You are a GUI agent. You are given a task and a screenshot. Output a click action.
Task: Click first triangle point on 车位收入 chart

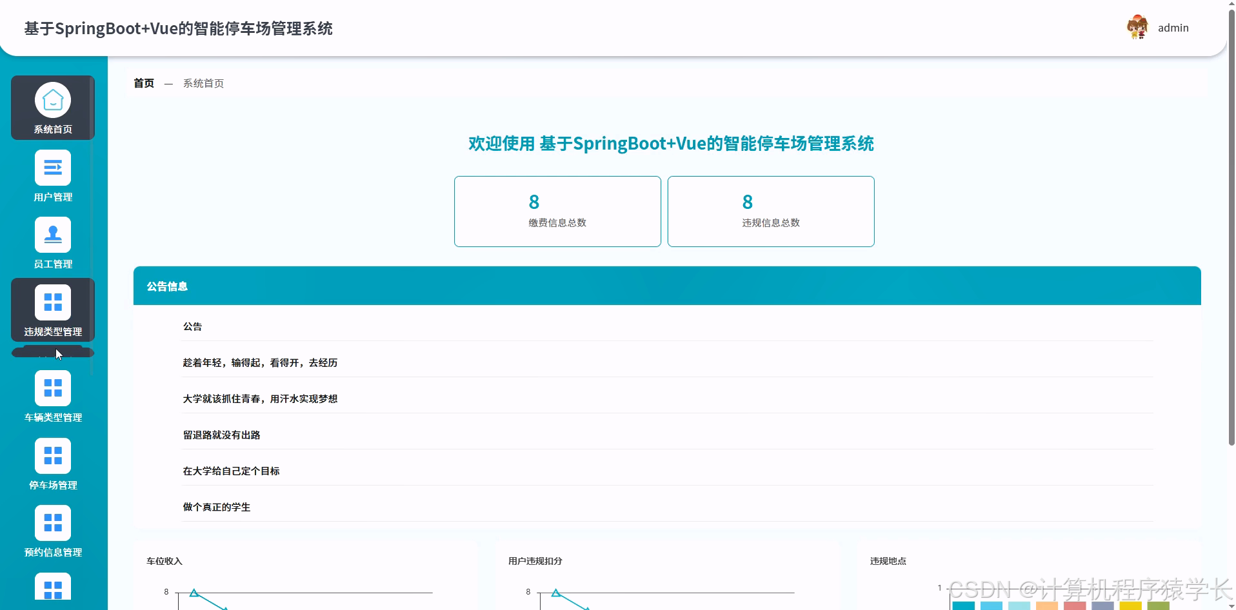pyautogui.click(x=194, y=593)
